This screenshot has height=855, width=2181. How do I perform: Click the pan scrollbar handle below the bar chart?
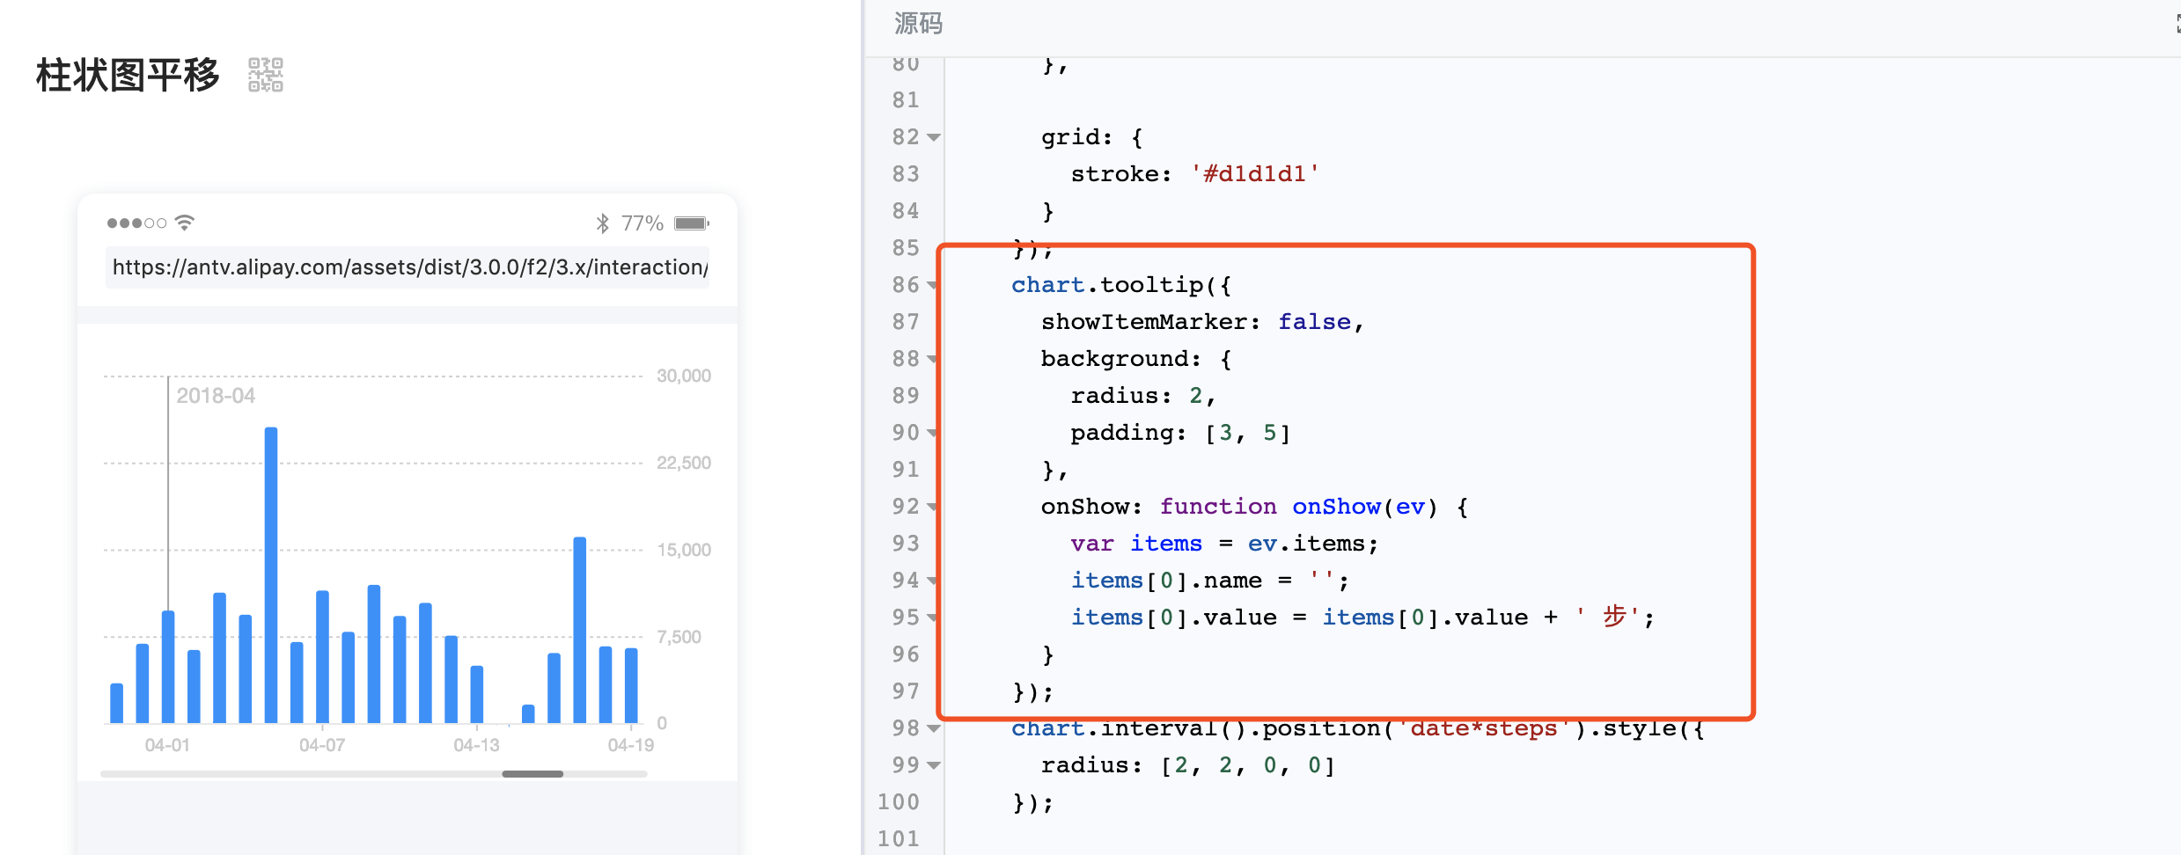pyautogui.click(x=532, y=774)
